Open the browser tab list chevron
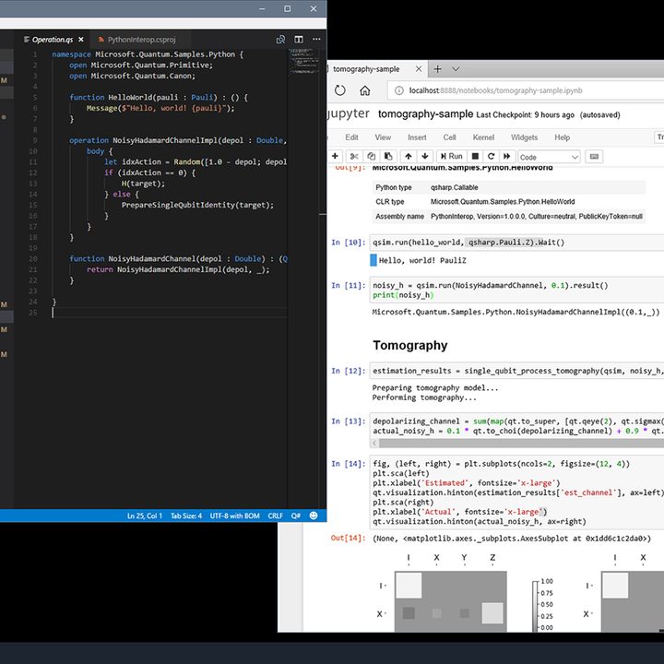664x664 pixels. (x=456, y=69)
